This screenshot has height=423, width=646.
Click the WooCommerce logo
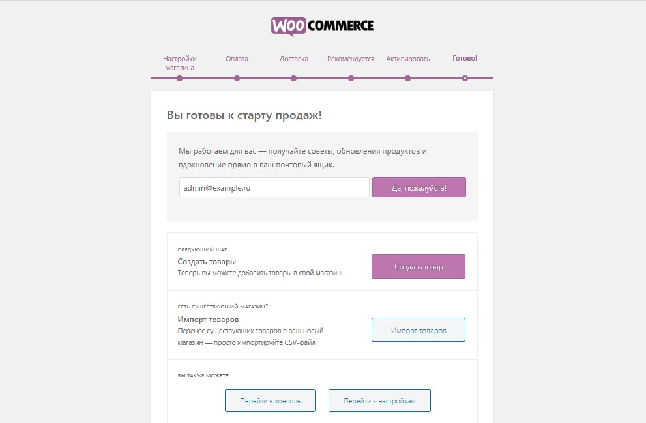pyautogui.click(x=323, y=26)
